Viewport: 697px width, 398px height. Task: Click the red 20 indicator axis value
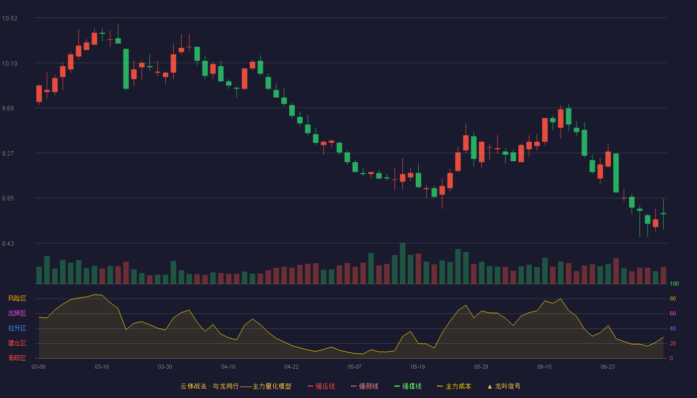click(673, 343)
